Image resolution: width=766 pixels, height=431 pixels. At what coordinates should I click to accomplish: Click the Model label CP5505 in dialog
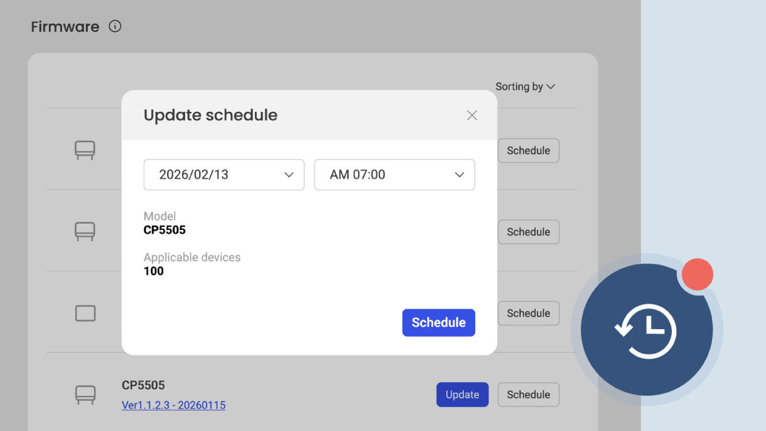[x=165, y=230]
